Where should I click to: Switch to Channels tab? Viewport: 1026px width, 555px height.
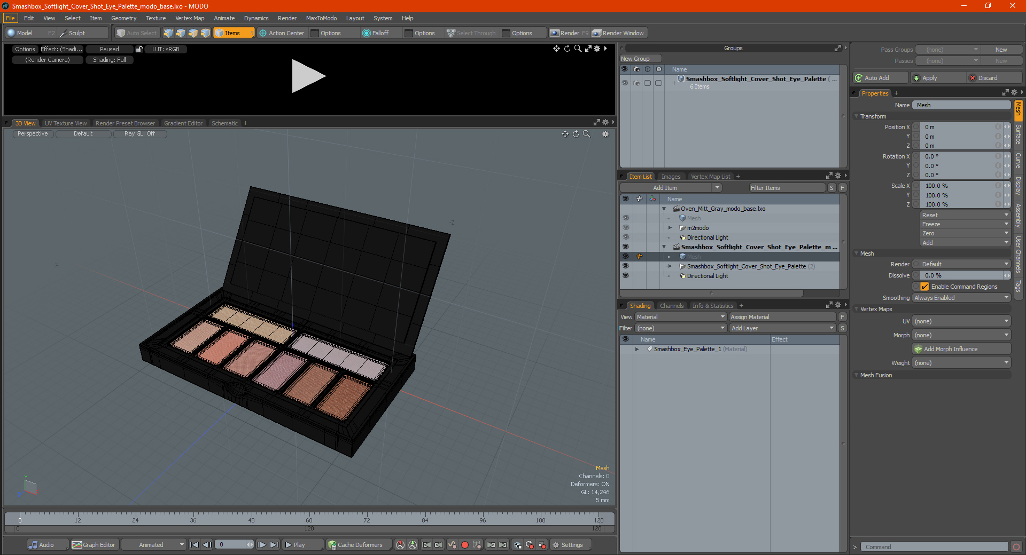[672, 306]
